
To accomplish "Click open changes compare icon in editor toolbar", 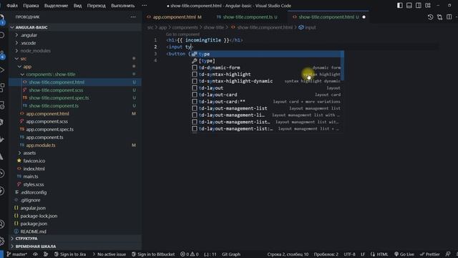I will [440, 17].
